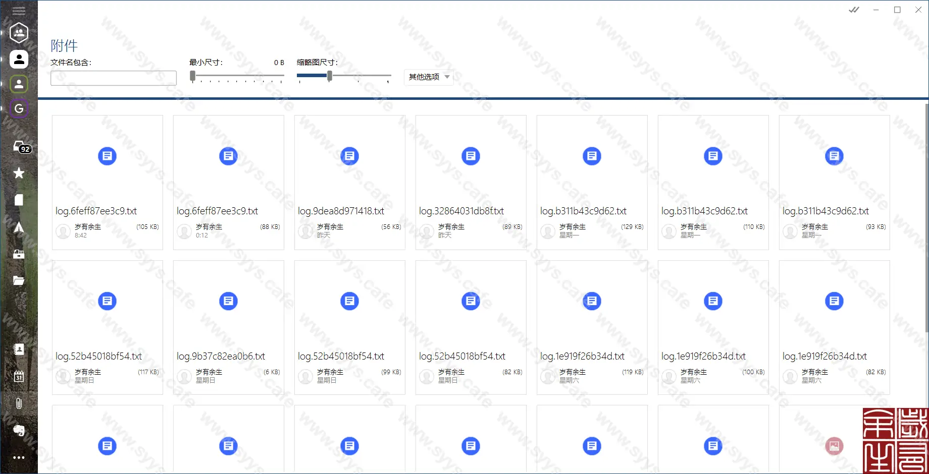This screenshot has width=929, height=474.
Task: Click the vertical scrollbar on the right
Action: point(926,217)
